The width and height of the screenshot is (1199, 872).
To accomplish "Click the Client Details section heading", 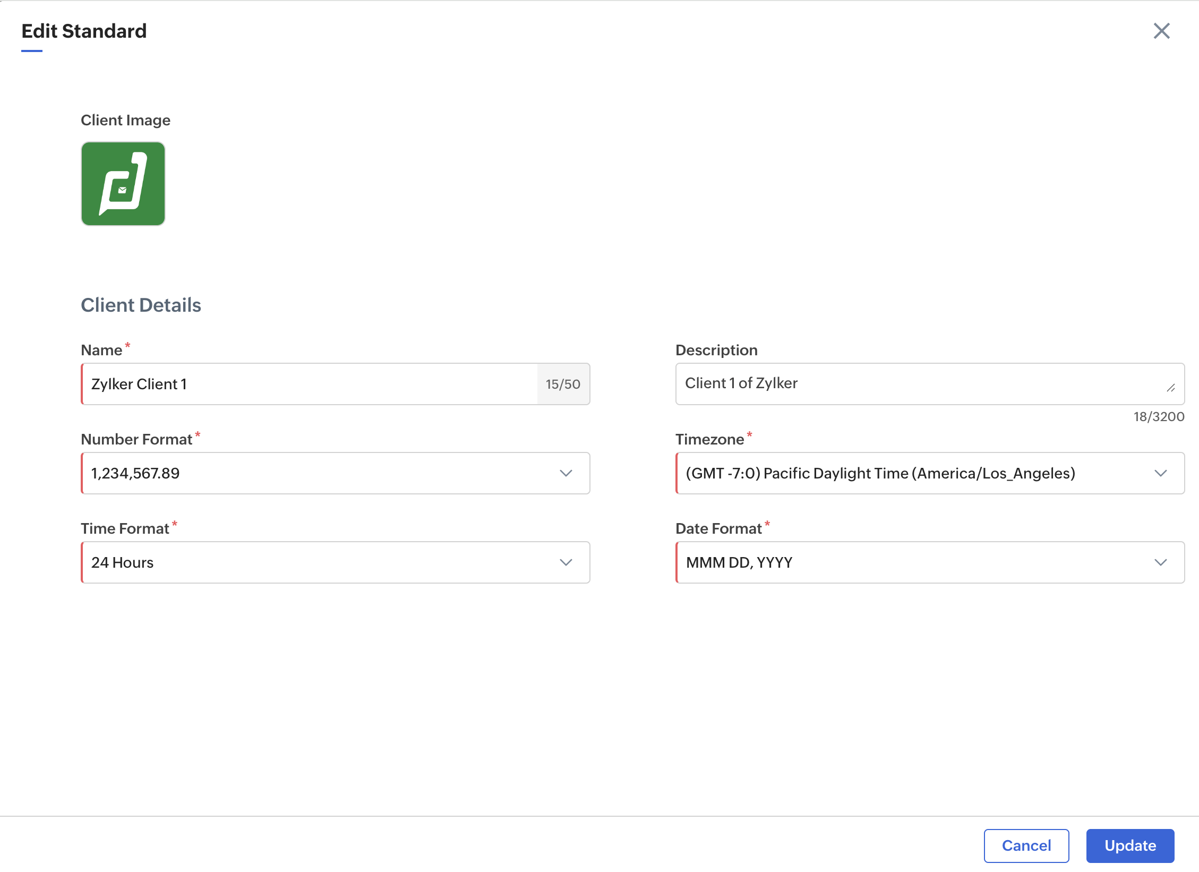I will tap(141, 305).
